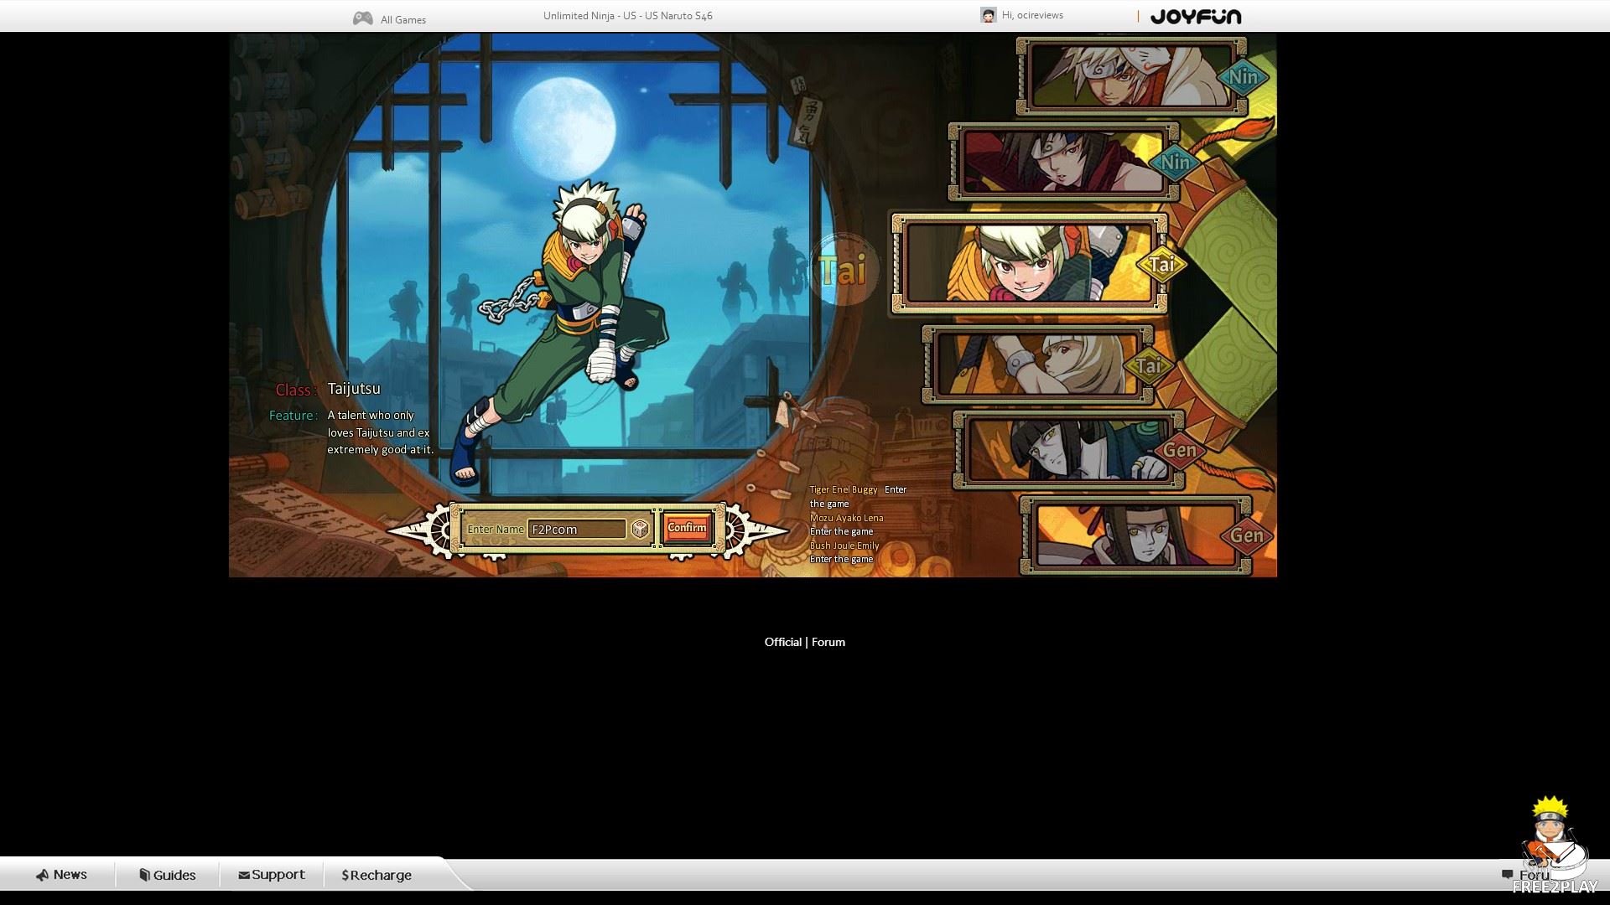Select the dark-haired female Gen character card
Image resolution: width=1610 pixels, height=905 pixels.
[1068, 450]
